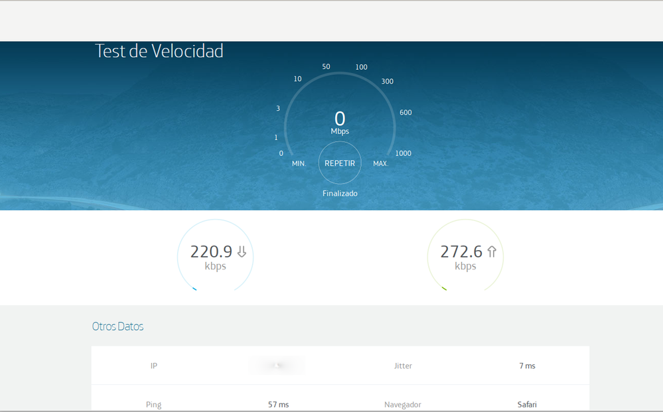
Task: Click the blurred IP address value field
Action: click(277, 366)
